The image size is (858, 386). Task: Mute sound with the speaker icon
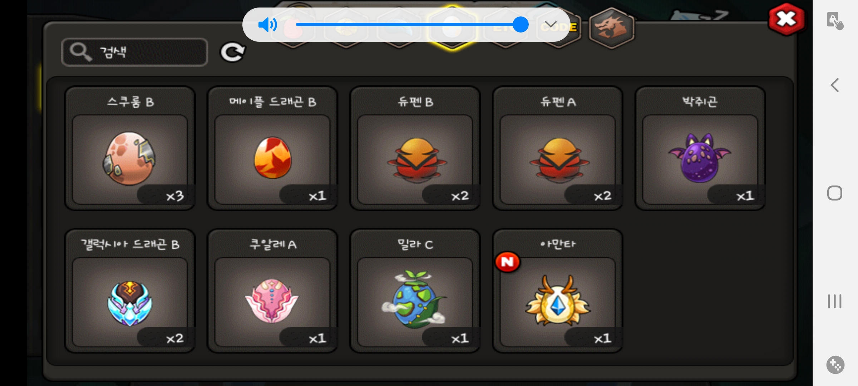click(267, 25)
